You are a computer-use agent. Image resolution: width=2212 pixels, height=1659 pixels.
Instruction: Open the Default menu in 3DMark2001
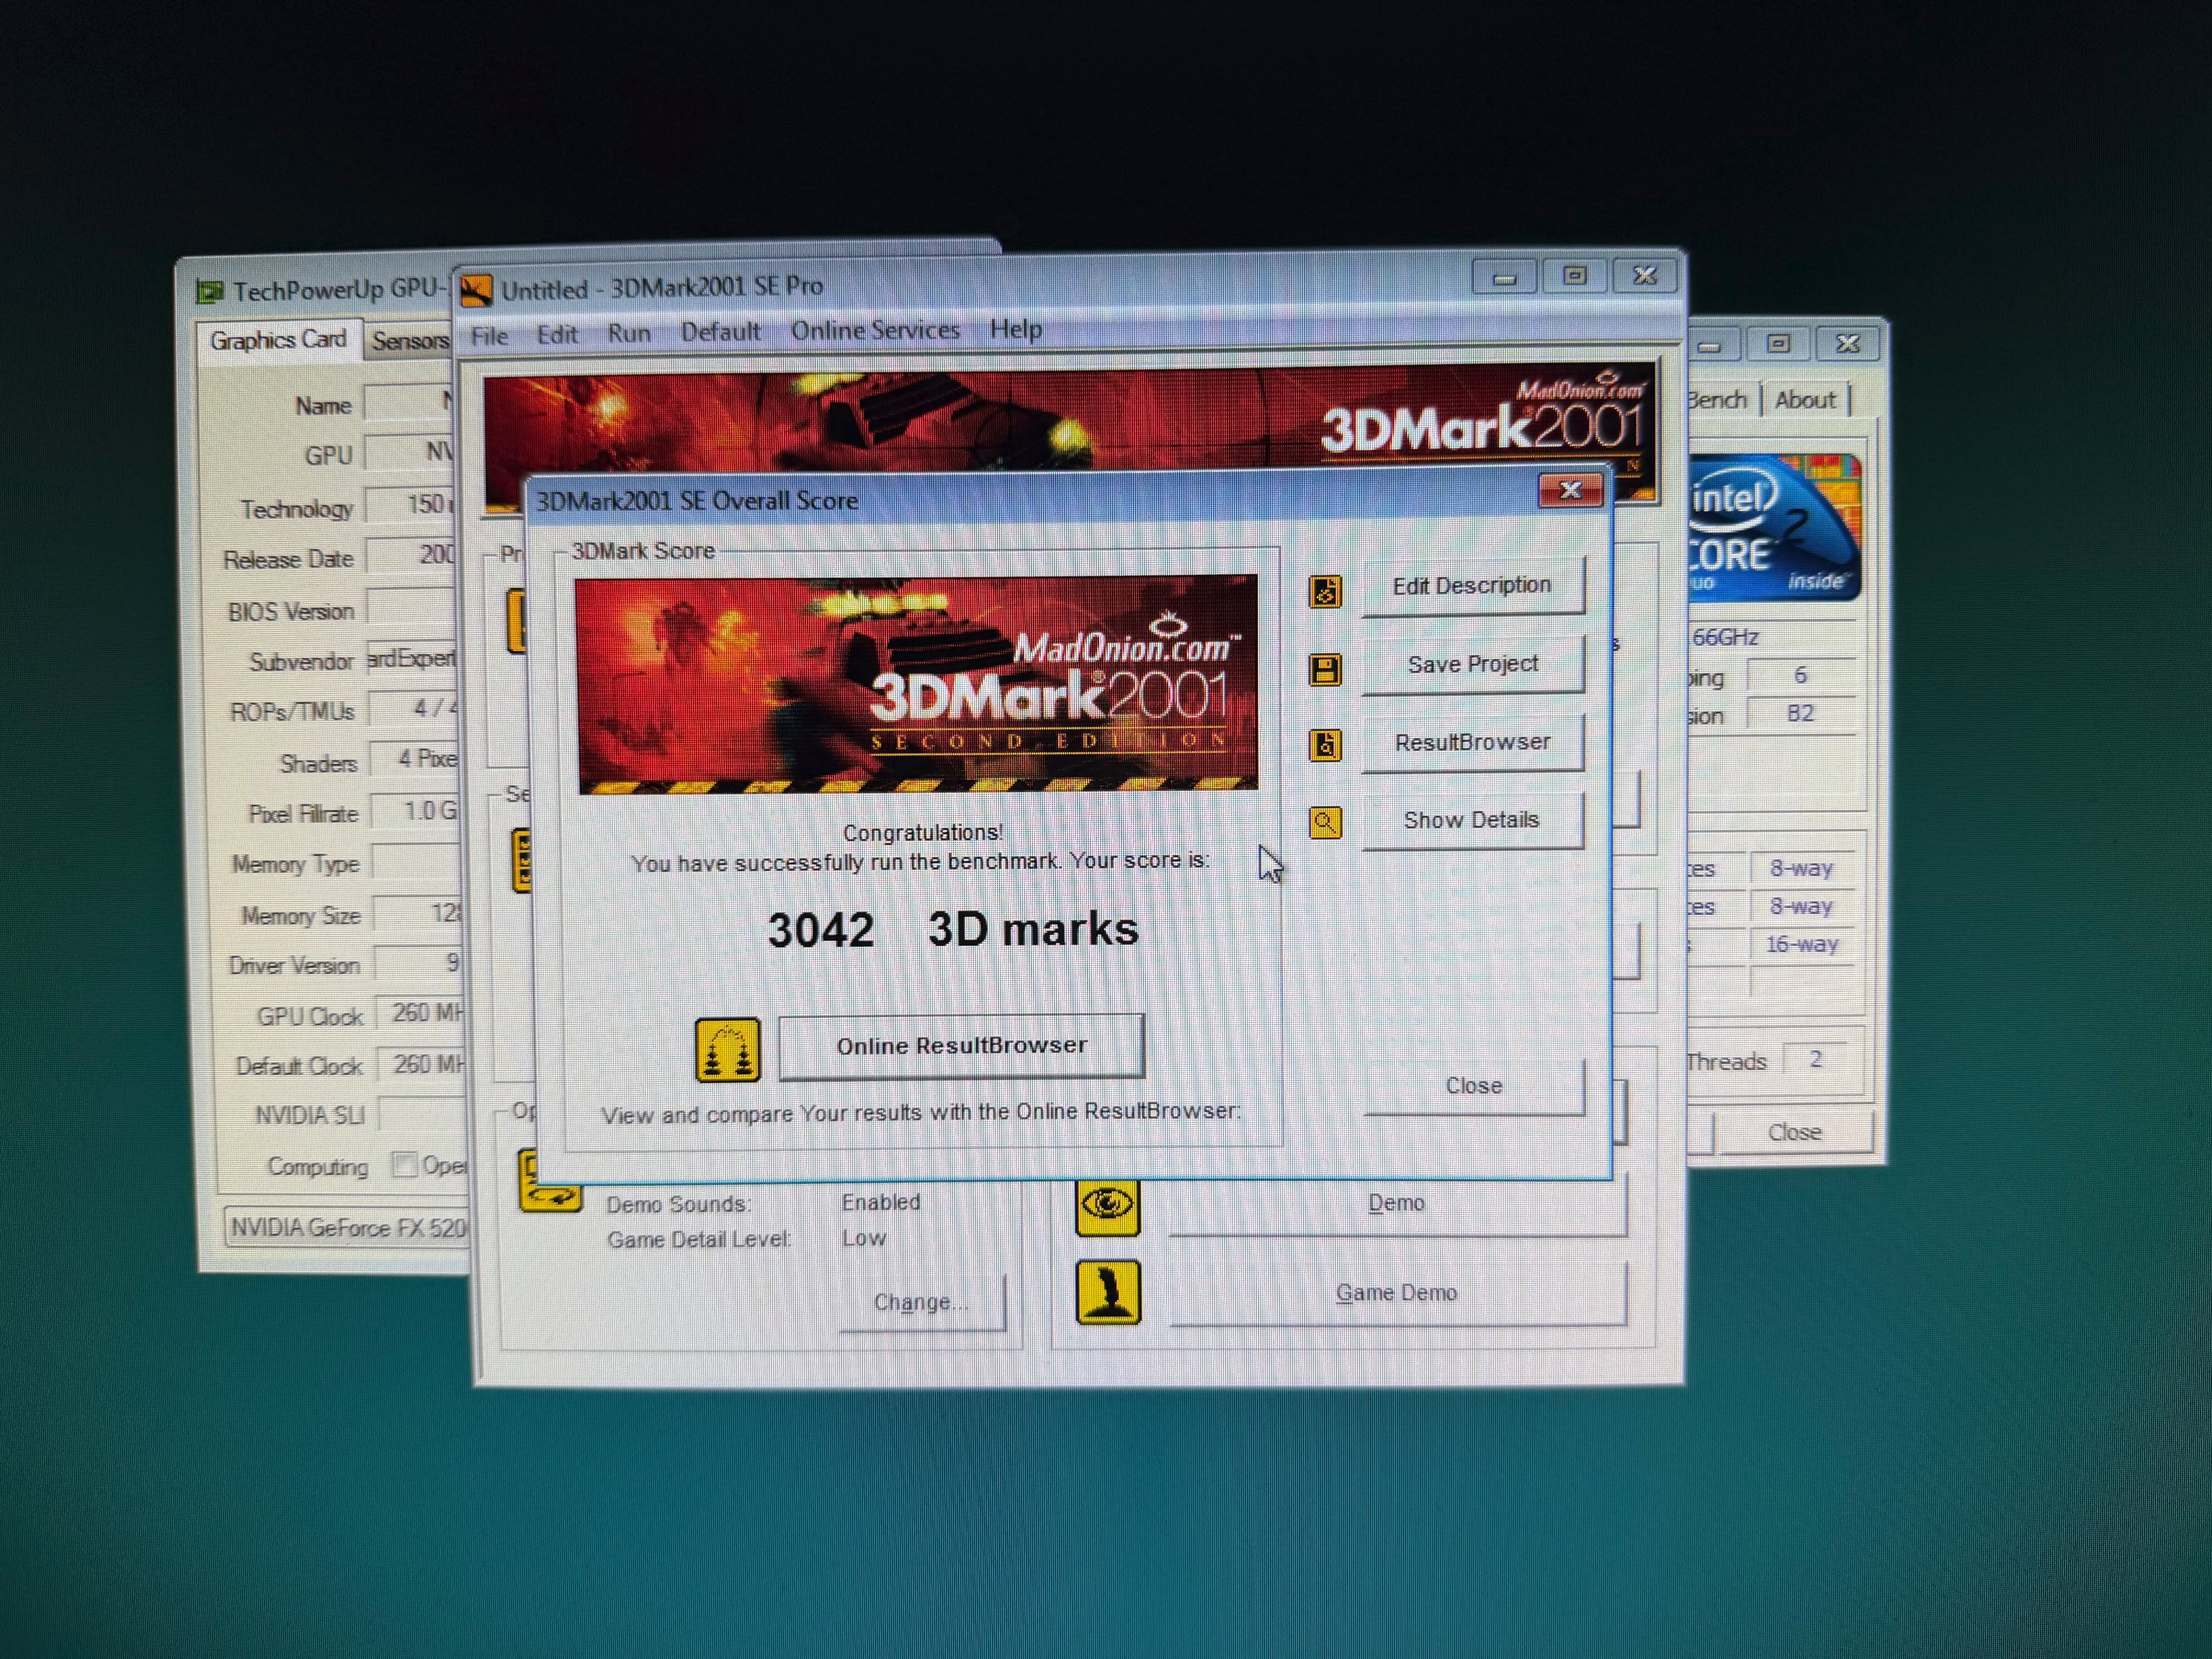tap(720, 331)
